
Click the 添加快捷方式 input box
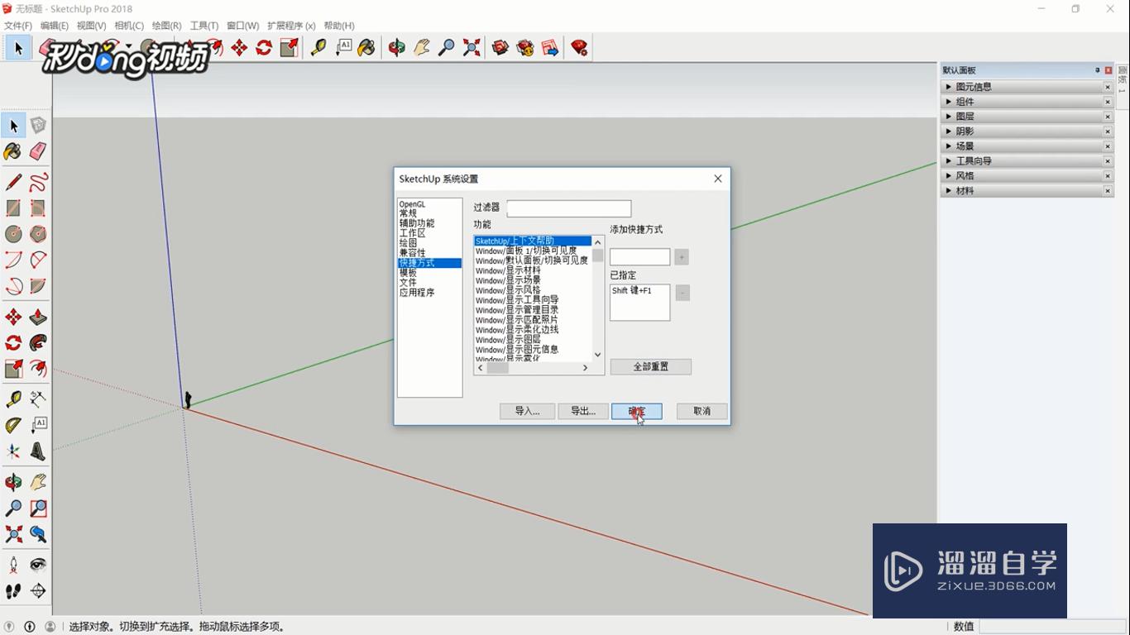[640, 257]
